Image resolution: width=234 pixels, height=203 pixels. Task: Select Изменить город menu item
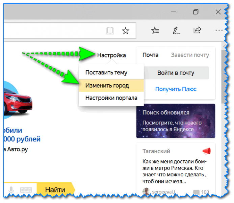(x=111, y=86)
